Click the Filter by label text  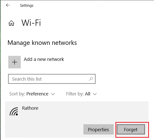tap(75, 94)
